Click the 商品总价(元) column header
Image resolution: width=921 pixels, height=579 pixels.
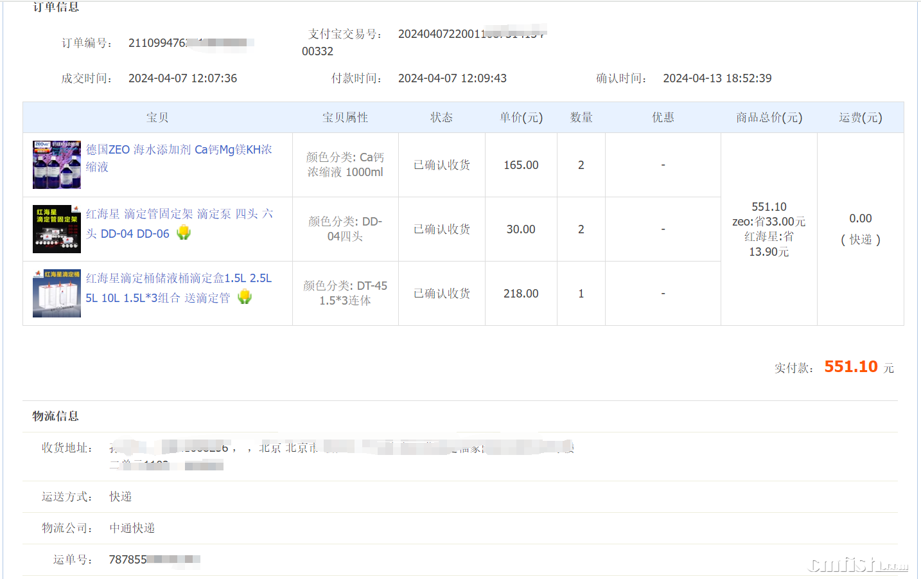click(769, 118)
